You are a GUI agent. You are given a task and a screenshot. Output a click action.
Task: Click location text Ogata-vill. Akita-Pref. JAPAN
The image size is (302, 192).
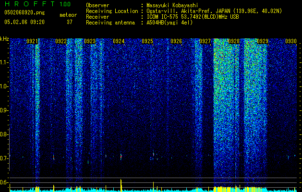(188, 11)
